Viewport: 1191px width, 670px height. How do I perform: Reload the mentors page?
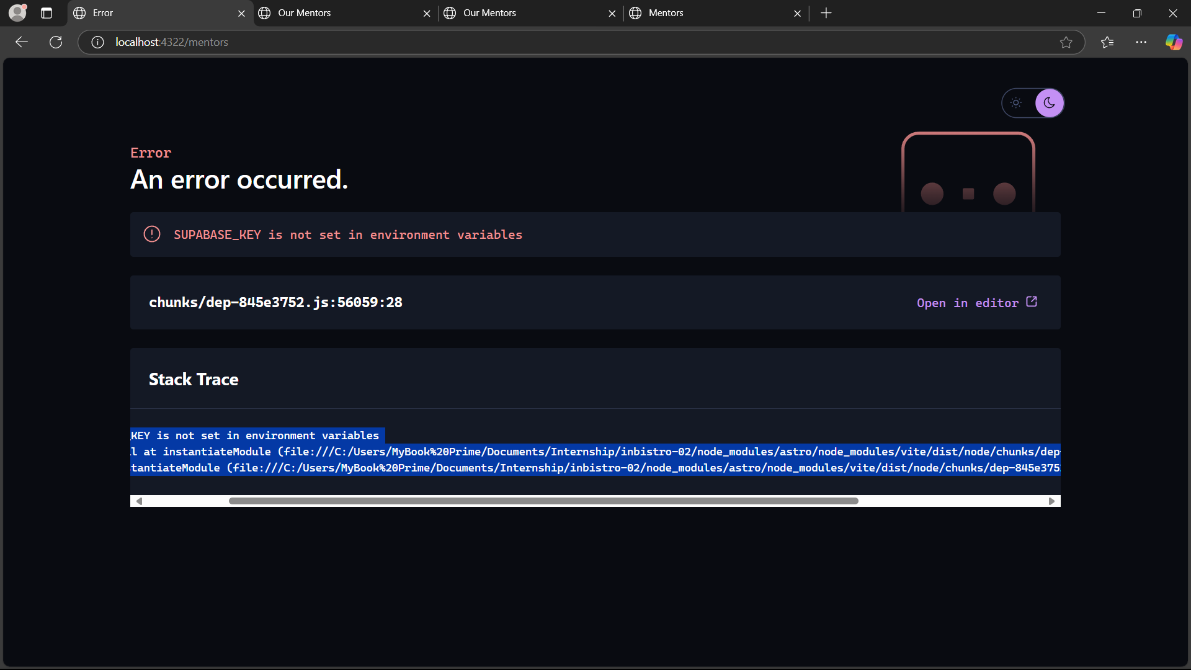pos(56,42)
